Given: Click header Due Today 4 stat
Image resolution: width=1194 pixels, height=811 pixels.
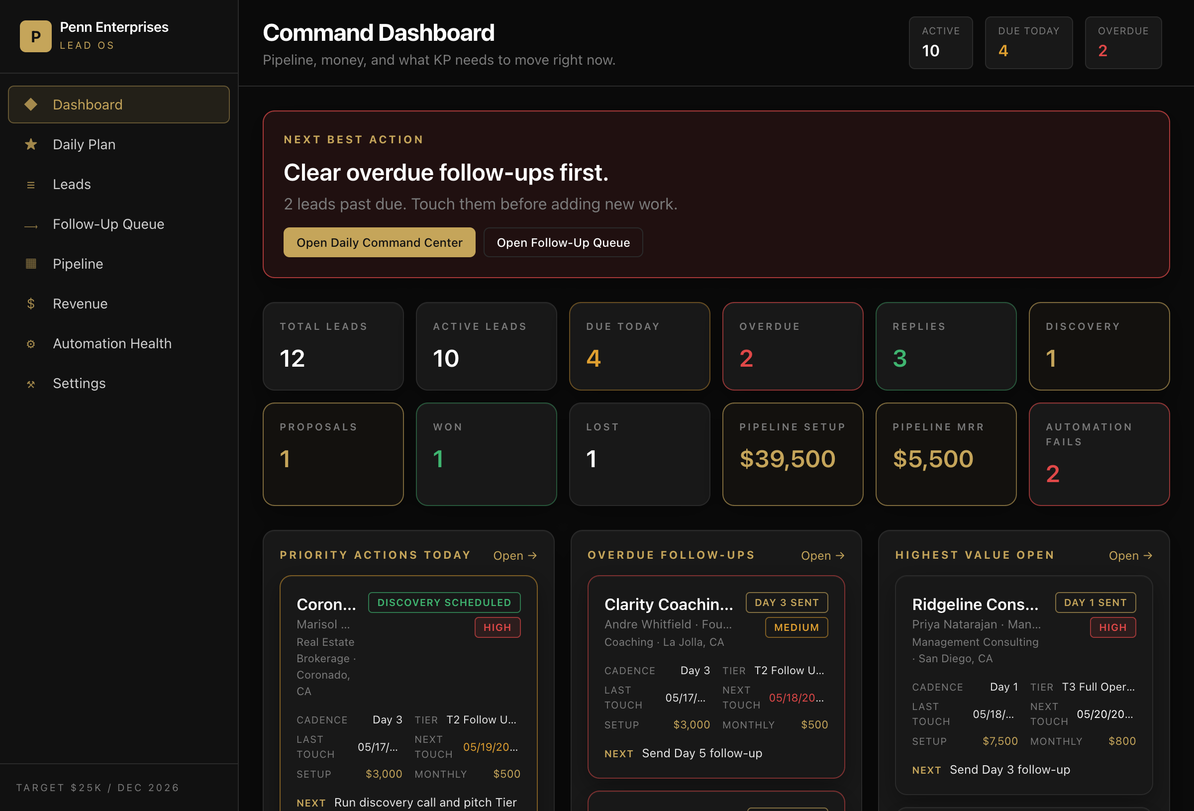Looking at the screenshot, I should click(1028, 43).
